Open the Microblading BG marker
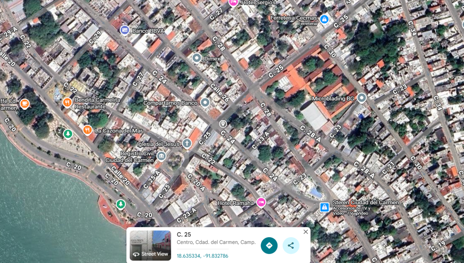Screen dimensions: 464x263 tap(362, 98)
